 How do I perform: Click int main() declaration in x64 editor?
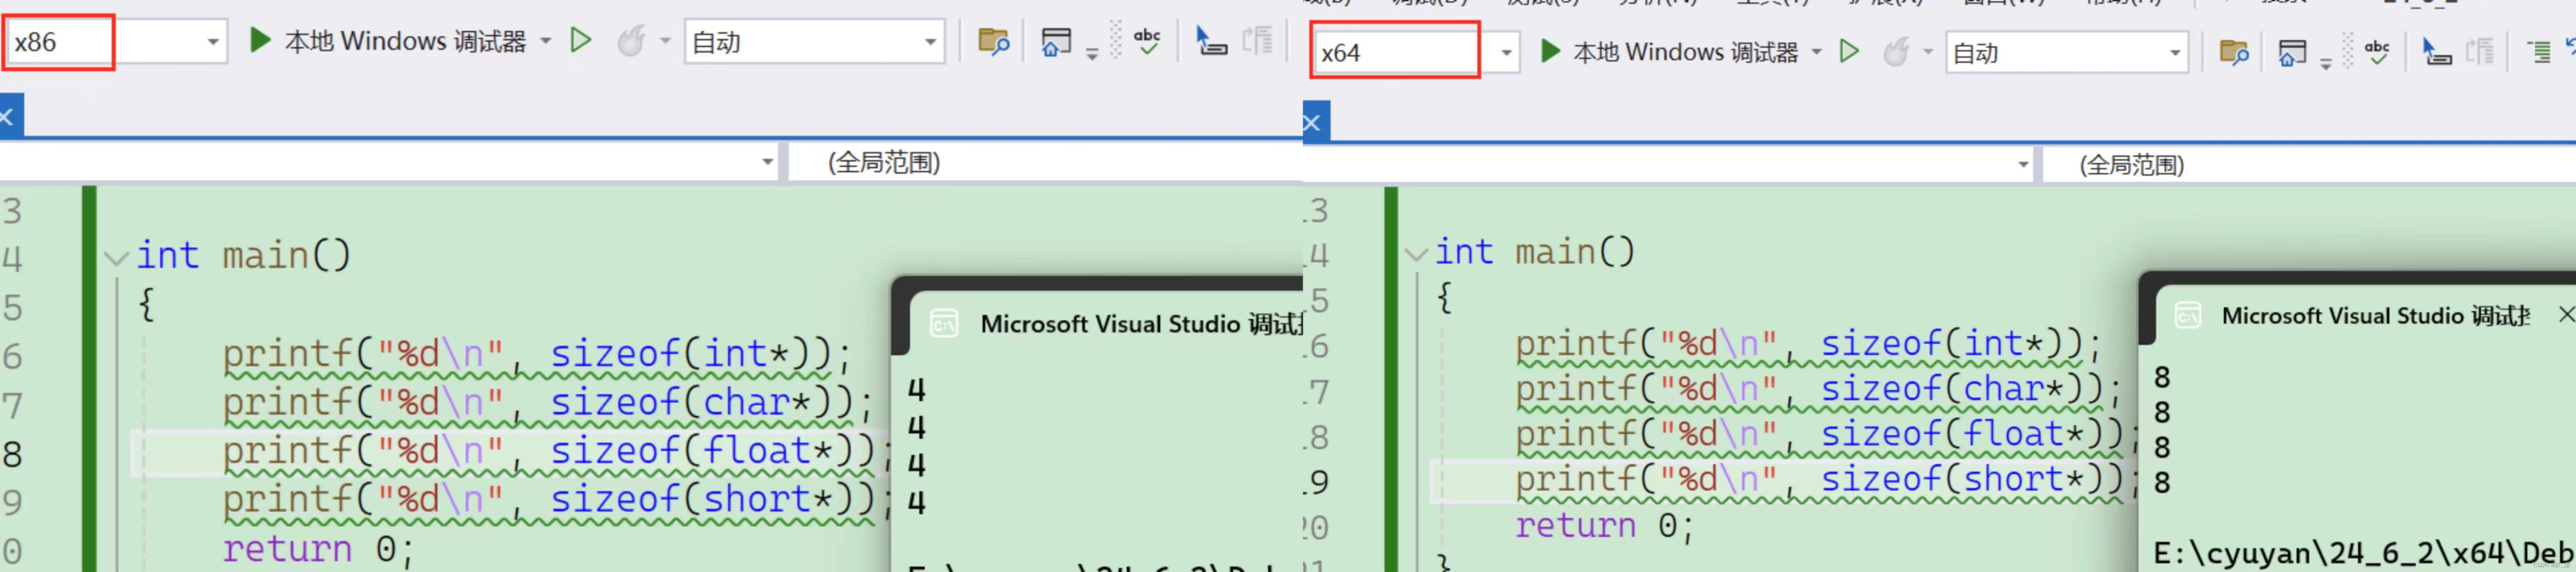1535,252
